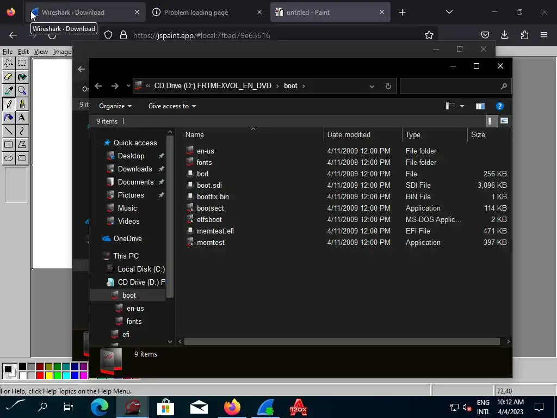Screen dimensions: 557x418
Task: Switch to the Problem loading page tab
Action: coord(207,12)
